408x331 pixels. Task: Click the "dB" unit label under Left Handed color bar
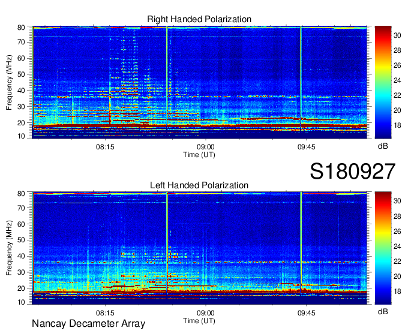383,311
